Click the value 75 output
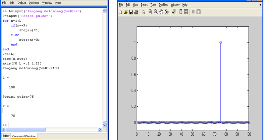Image resolution: width=267 pixels, height=140 pixels. 13,116
